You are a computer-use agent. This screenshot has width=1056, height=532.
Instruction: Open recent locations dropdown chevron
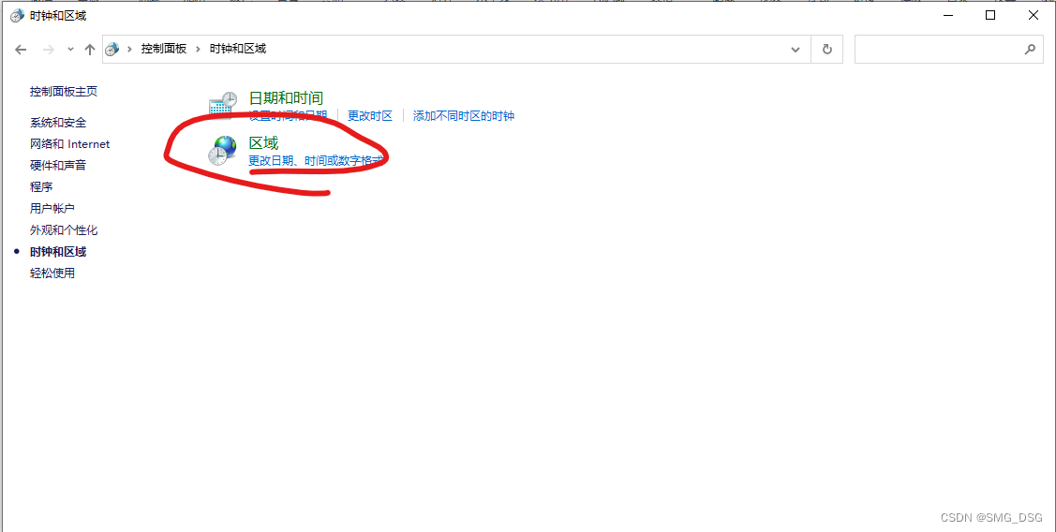click(70, 49)
